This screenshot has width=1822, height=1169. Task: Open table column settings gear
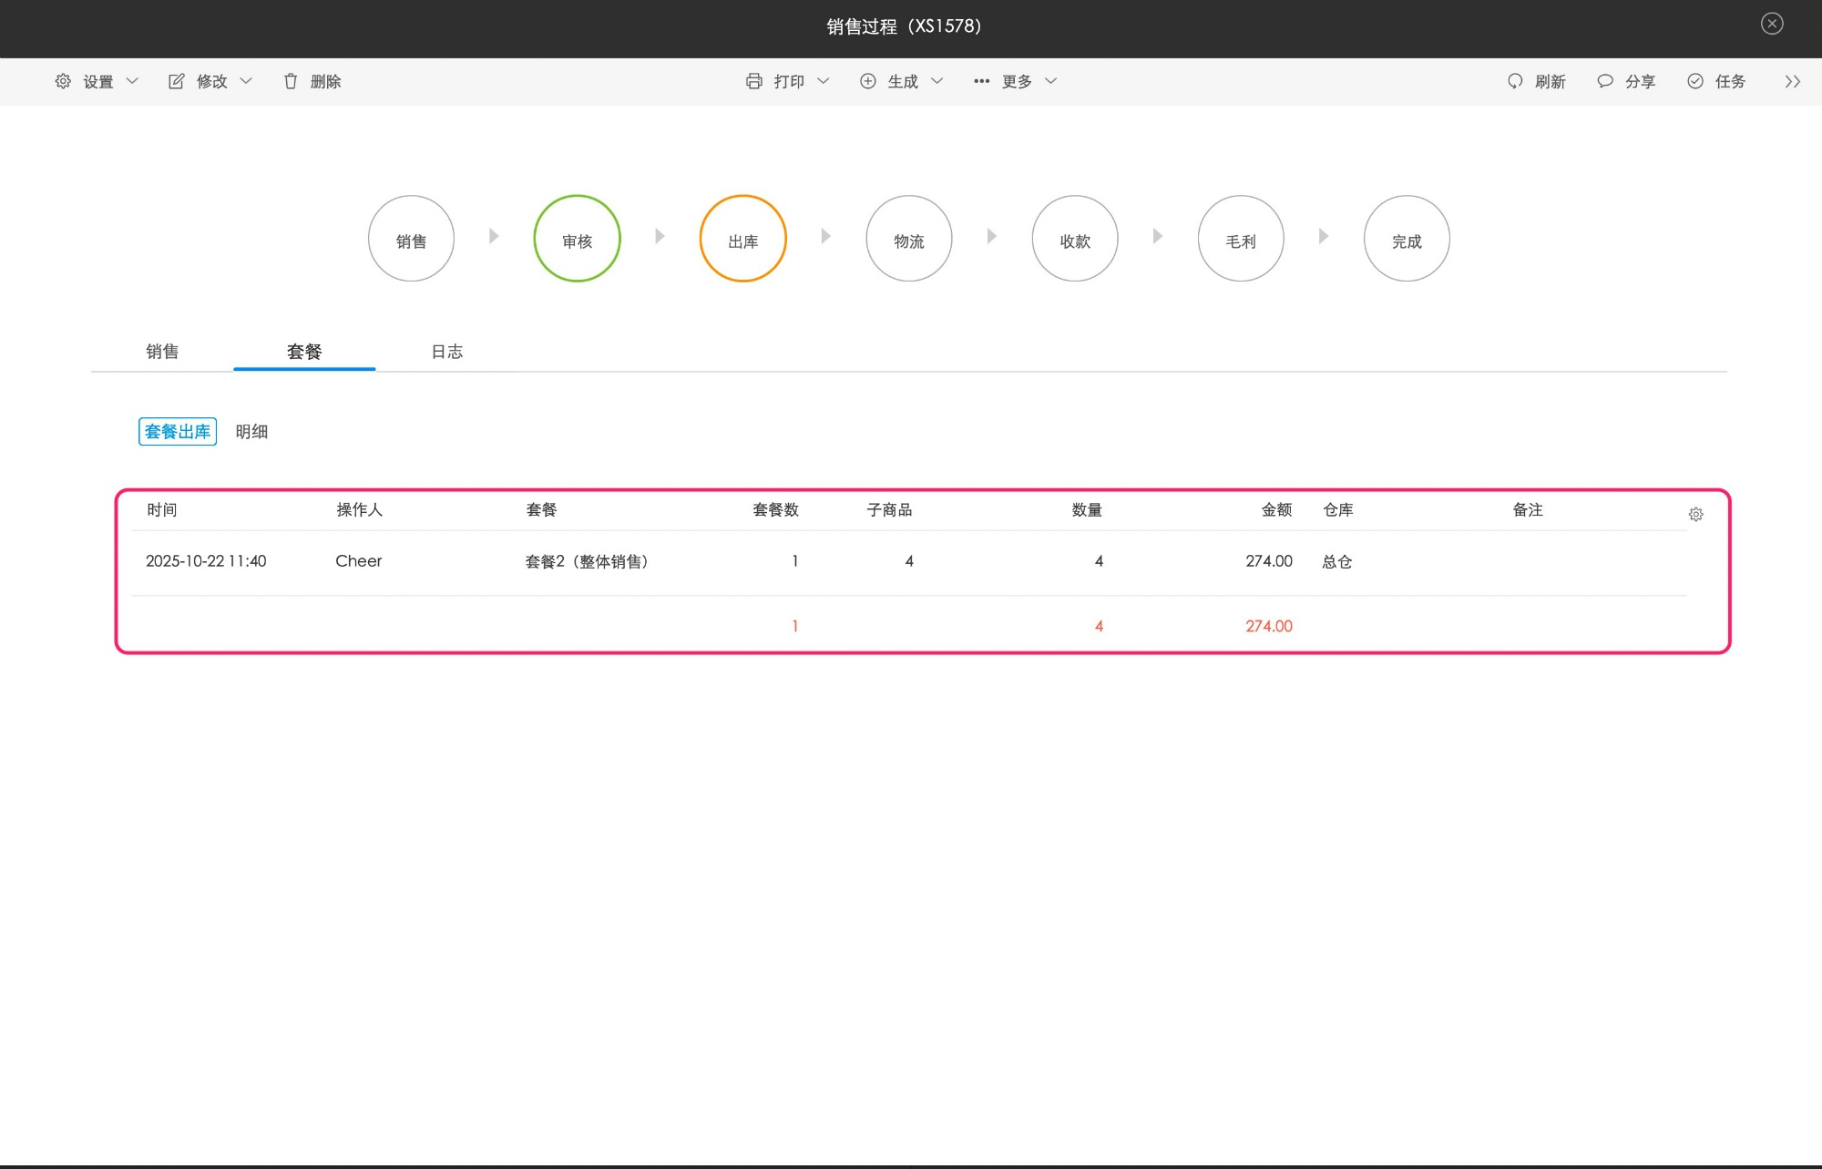pyautogui.click(x=1695, y=514)
